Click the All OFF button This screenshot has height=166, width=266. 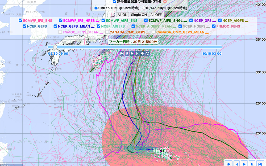tap(156, 15)
